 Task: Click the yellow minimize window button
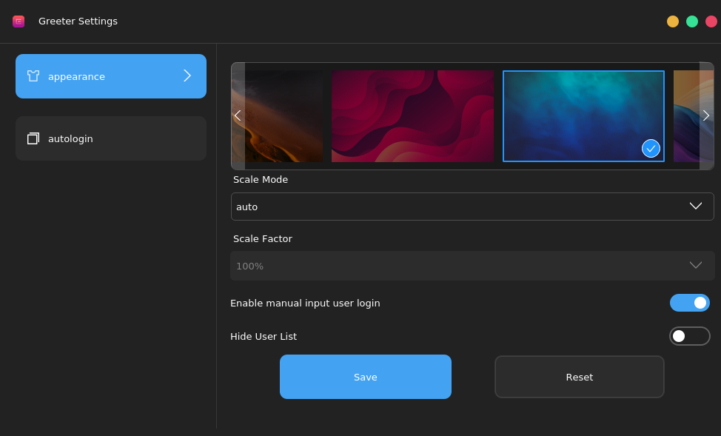tap(673, 21)
